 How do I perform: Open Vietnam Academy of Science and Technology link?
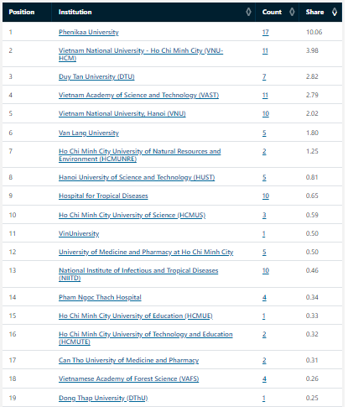pos(138,95)
